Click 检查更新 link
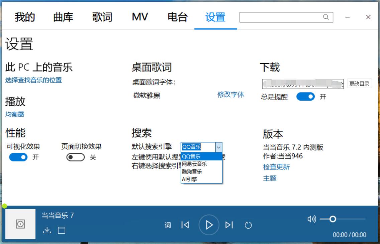The image size is (380, 244). (276, 167)
